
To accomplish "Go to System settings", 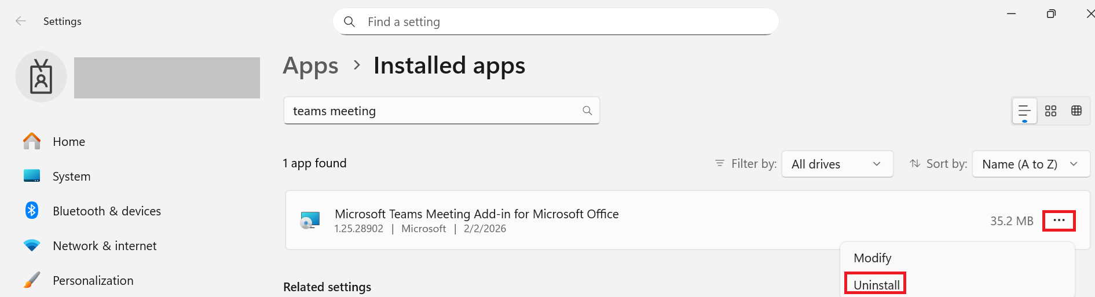I will [71, 177].
